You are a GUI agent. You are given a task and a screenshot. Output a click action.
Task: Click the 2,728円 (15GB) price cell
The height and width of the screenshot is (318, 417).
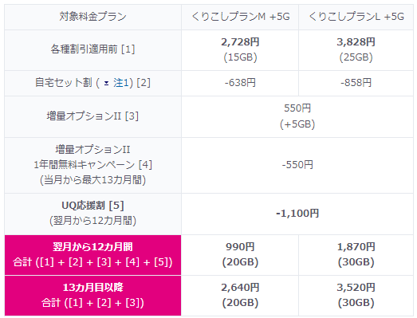240,50
